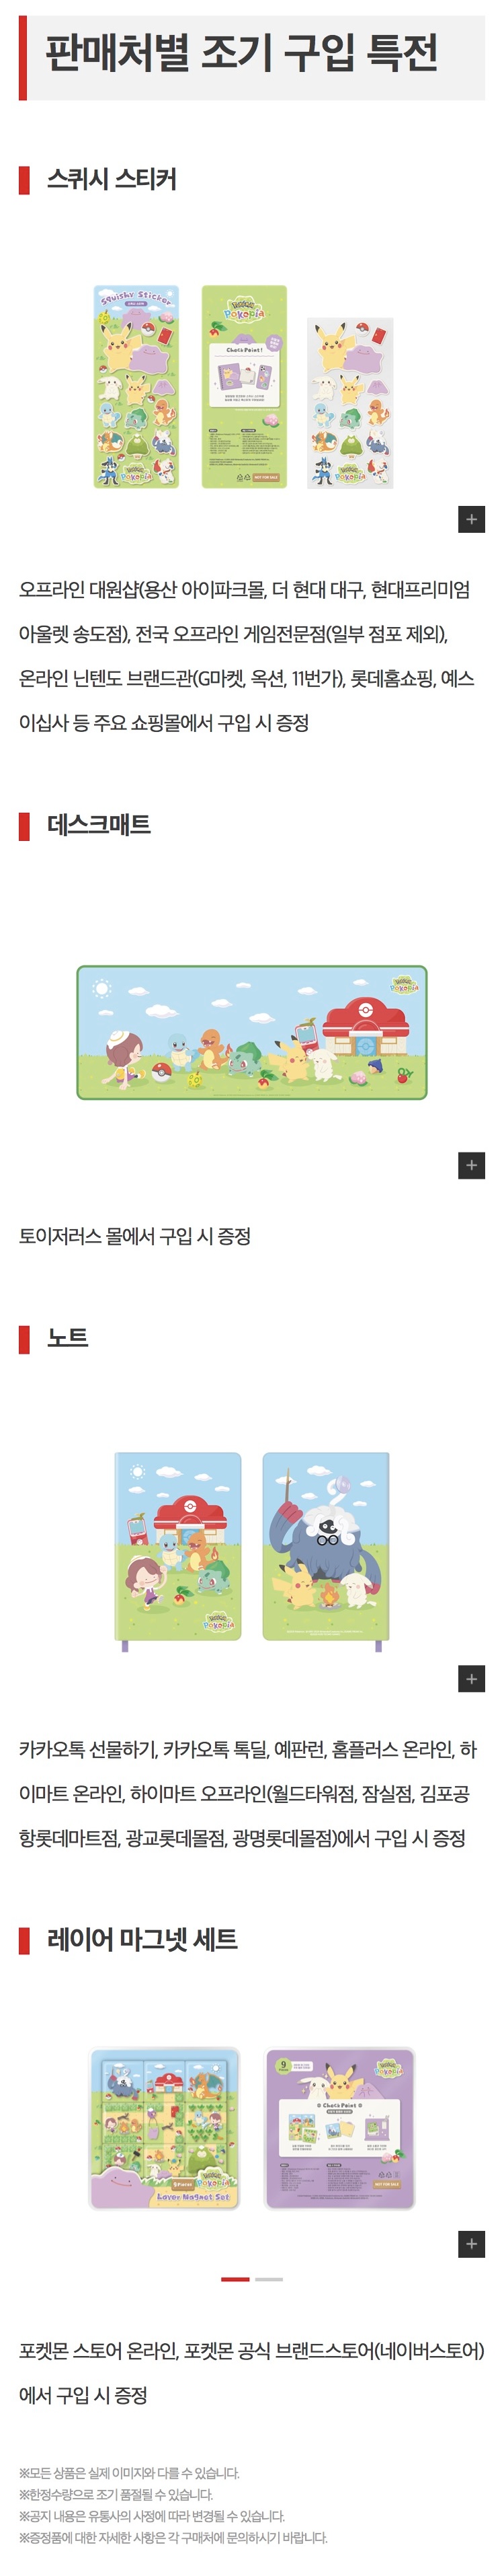Select the red active slide indicator

pyautogui.click(x=235, y=2279)
